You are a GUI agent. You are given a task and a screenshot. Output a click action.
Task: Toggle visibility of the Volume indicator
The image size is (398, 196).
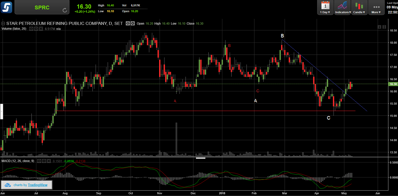click(31, 29)
